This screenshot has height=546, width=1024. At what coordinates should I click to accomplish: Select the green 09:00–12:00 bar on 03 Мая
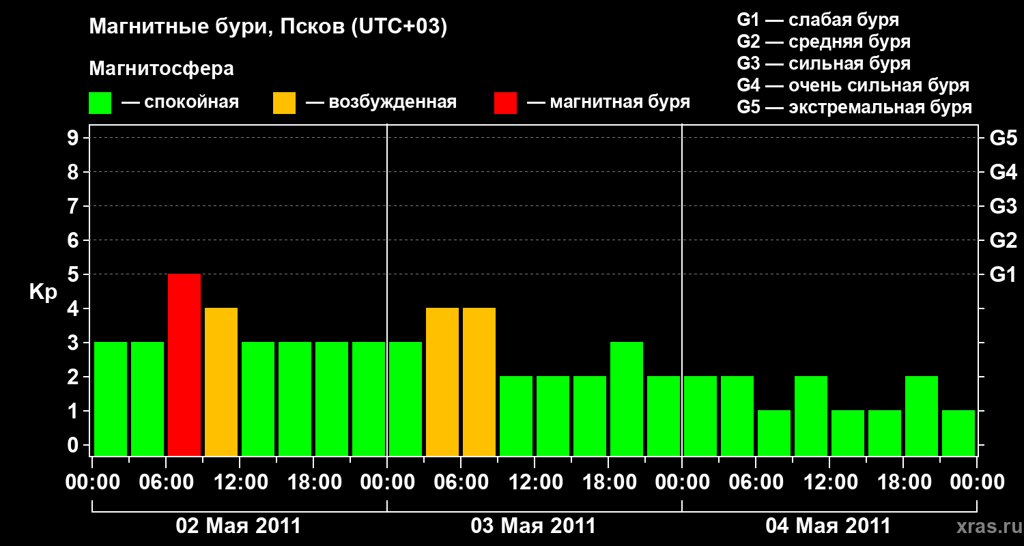[x=516, y=416]
